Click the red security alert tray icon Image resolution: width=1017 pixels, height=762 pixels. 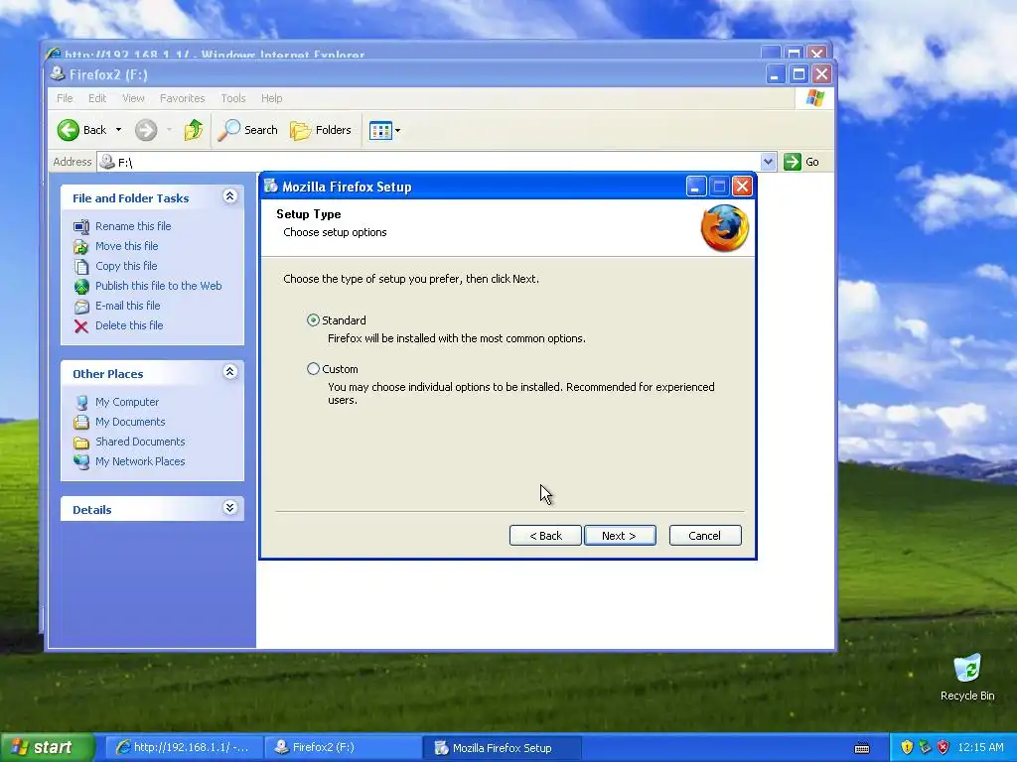pyautogui.click(x=944, y=748)
